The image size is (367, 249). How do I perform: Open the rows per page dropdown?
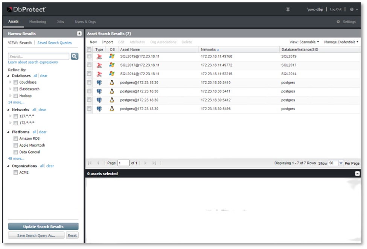pyautogui.click(x=341, y=163)
